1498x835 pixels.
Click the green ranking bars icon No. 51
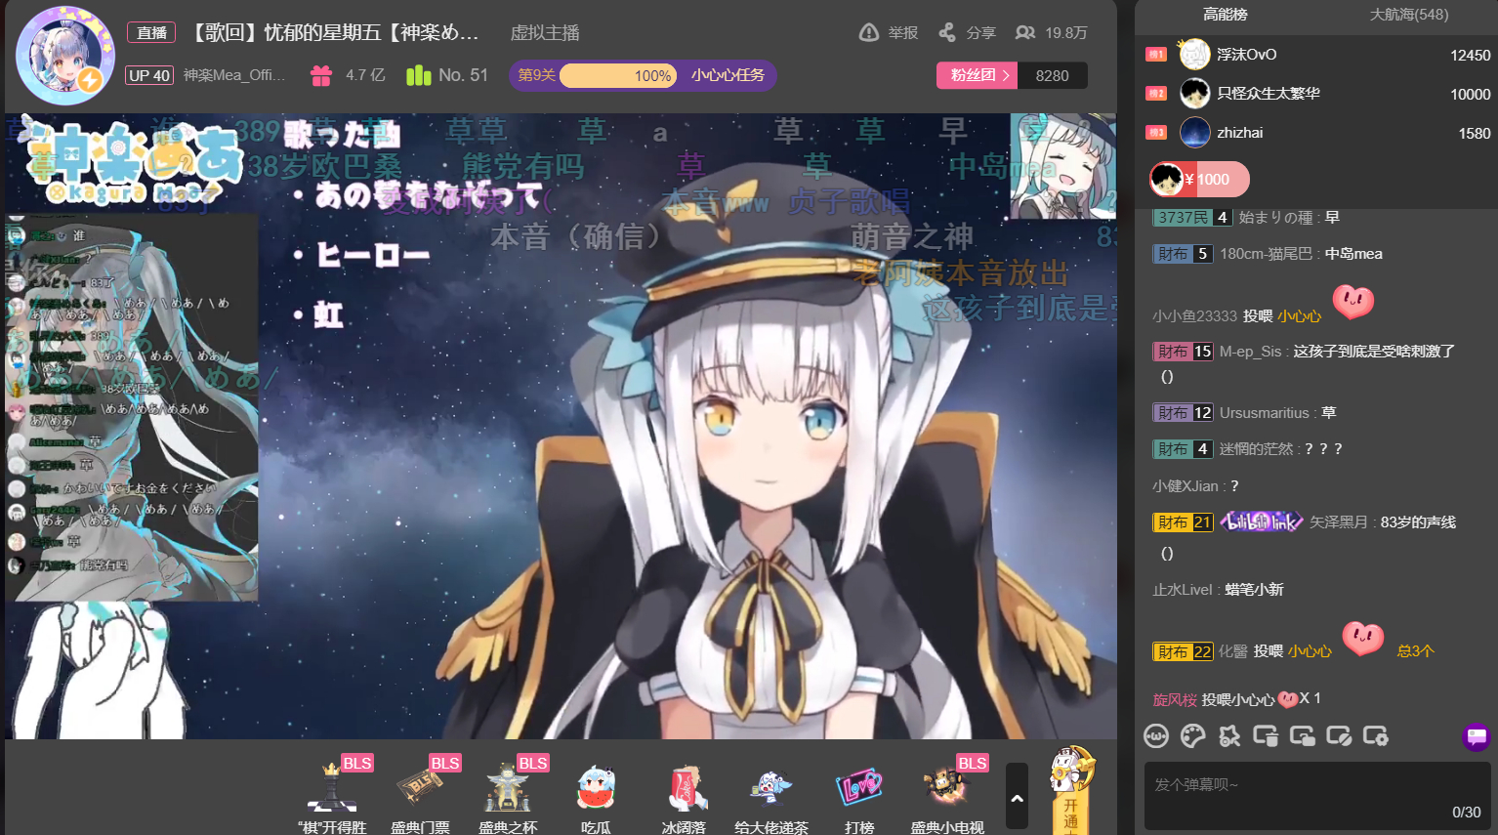pyautogui.click(x=419, y=75)
